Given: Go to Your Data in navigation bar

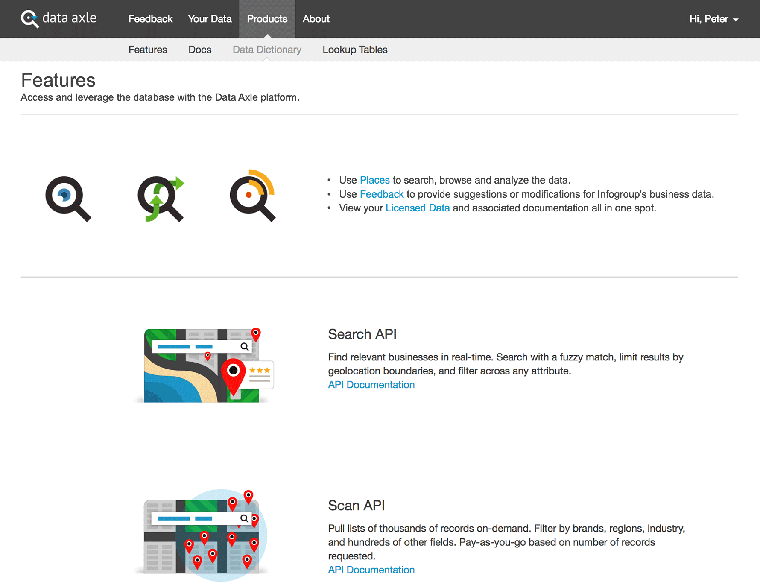Looking at the screenshot, I should [210, 19].
